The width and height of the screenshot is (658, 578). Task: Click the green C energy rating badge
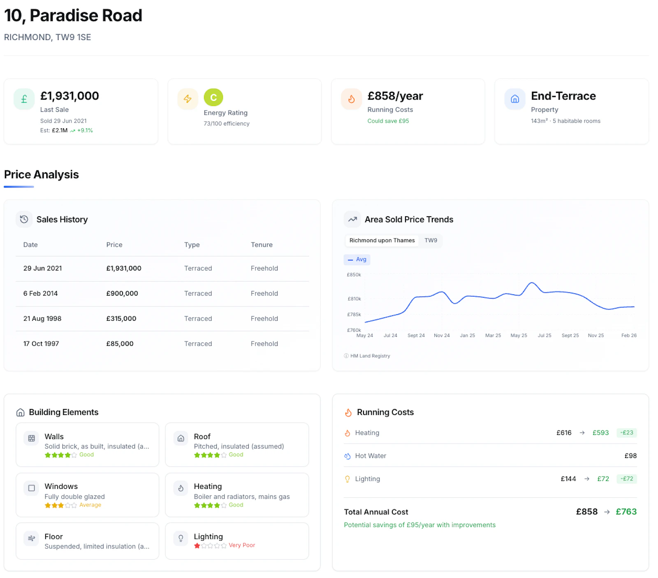(213, 98)
